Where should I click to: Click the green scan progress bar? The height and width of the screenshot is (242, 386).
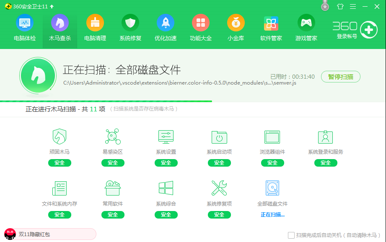coord(106,101)
